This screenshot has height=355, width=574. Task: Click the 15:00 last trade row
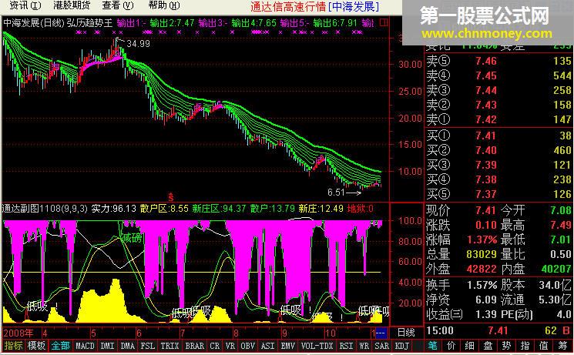(x=498, y=331)
